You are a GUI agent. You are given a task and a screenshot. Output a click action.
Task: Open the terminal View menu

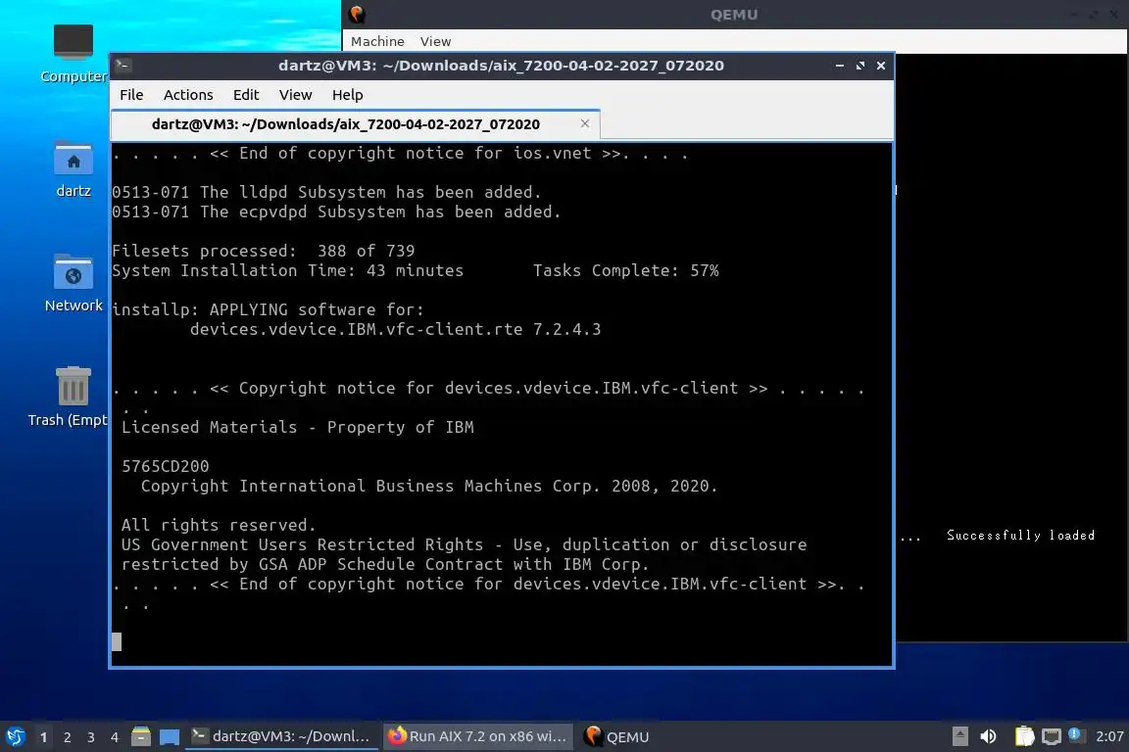[x=295, y=95]
